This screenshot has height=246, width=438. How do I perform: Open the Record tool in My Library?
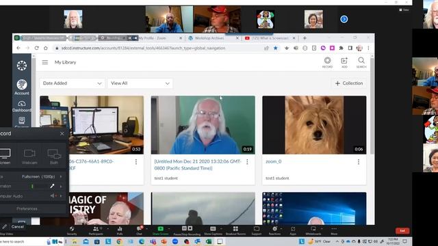(327, 62)
